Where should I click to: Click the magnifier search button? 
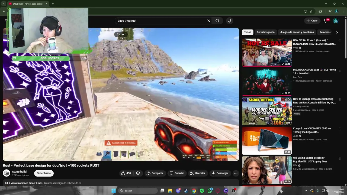pyautogui.click(x=217, y=21)
